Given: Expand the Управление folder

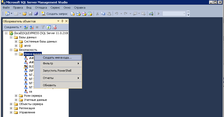Looking at the screenshot, I should coord(11,113).
